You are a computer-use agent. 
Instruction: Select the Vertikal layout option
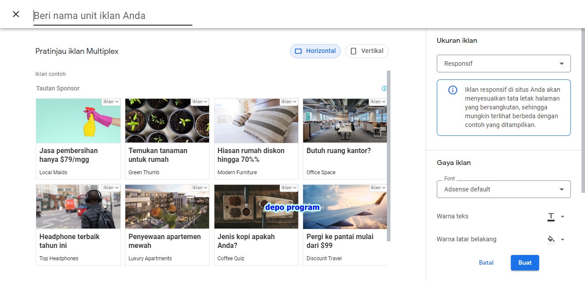pyautogui.click(x=367, y=51)
